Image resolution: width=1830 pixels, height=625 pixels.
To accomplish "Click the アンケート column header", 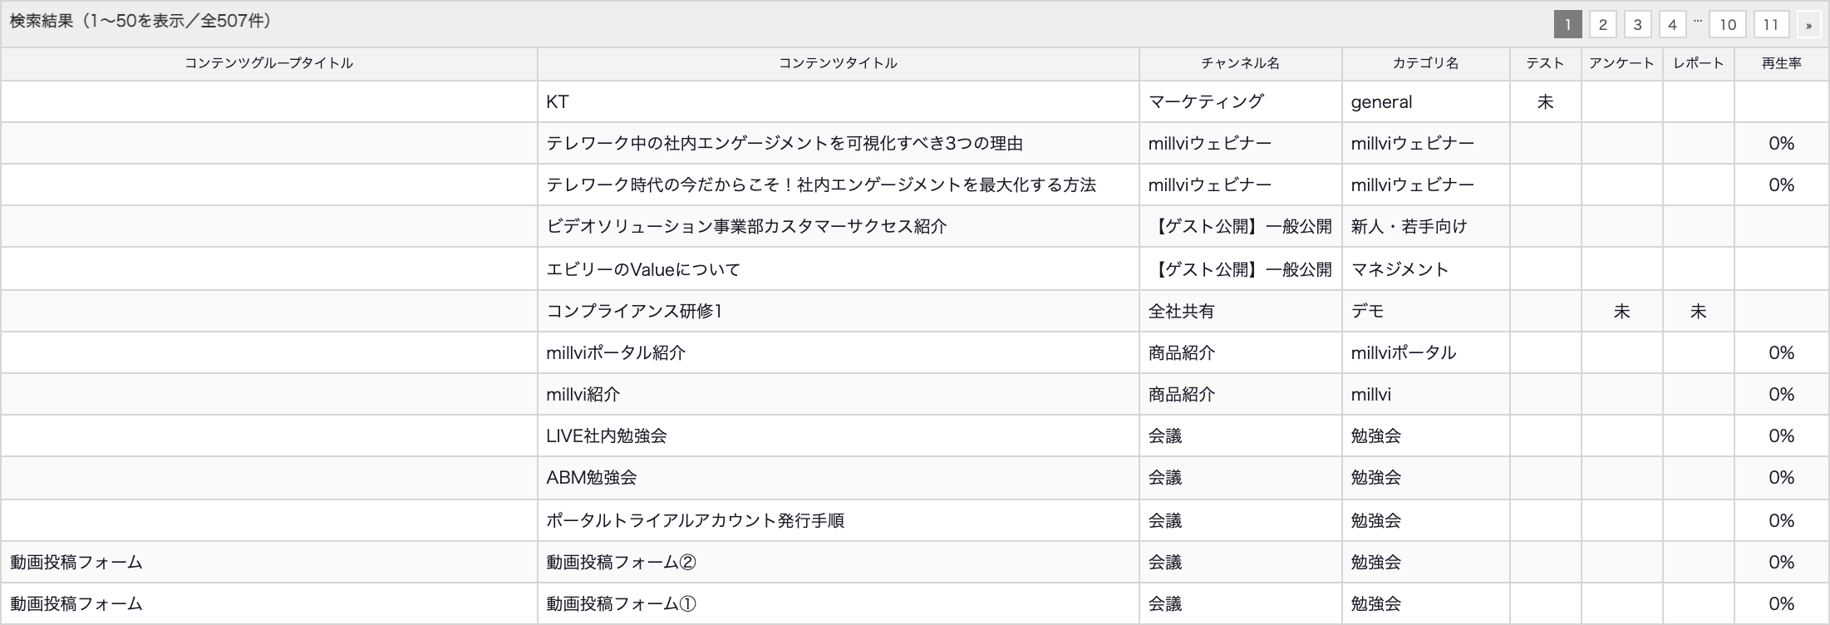I will coord(1621,63).
